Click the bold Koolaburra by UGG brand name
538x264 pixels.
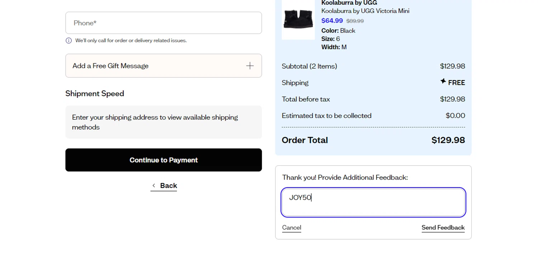tap(349, 3)
